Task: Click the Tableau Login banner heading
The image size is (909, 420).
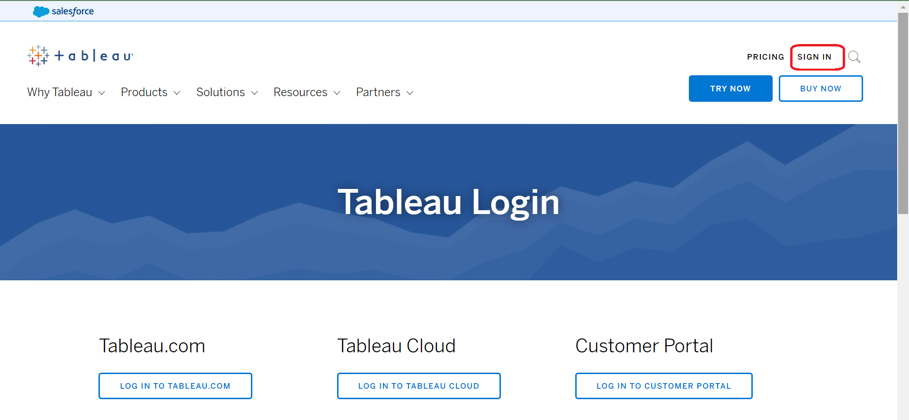Action: pos(448,202)
